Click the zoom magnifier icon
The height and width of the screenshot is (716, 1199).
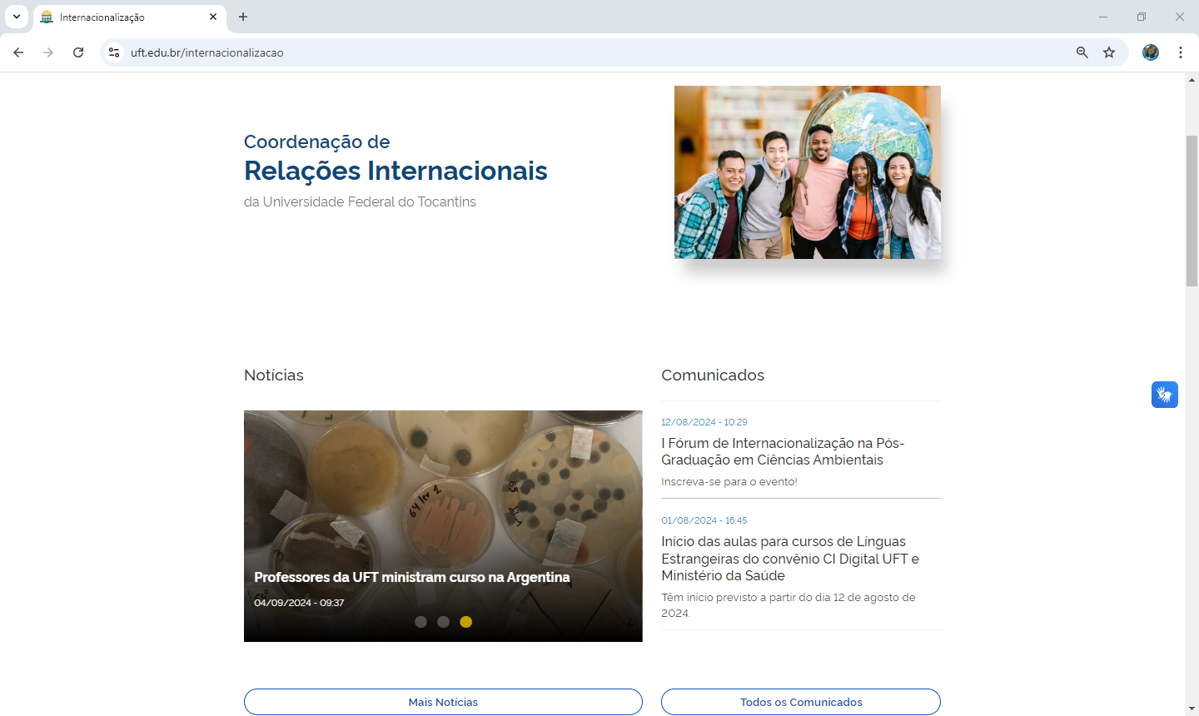pos(1082,52)
